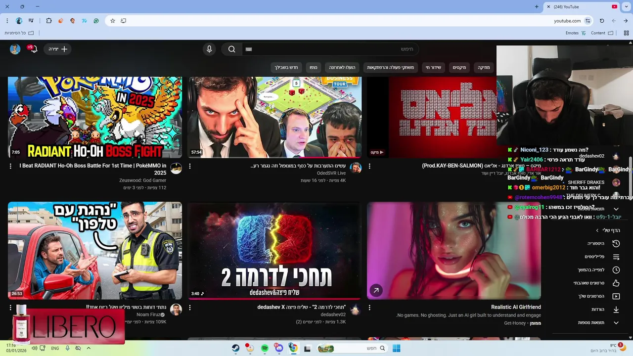
Task: Click the on-screen keyboard icon in search
Action: [249, 49]
